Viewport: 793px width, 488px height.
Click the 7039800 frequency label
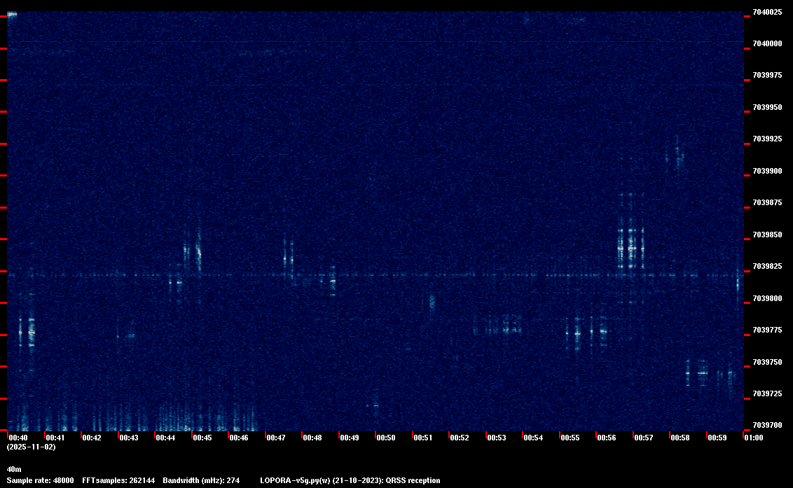click(x=767, y=298)
